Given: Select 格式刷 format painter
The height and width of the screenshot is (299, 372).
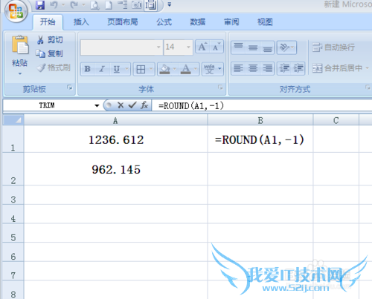Looking at the screenshot, I should (x=54, y=68).
